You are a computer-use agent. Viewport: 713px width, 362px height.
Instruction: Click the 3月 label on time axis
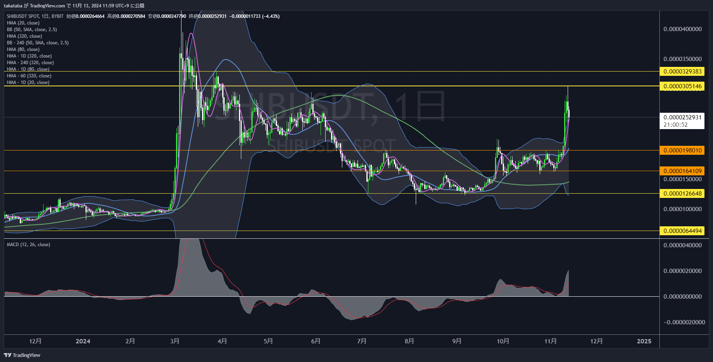pos(175,341)
